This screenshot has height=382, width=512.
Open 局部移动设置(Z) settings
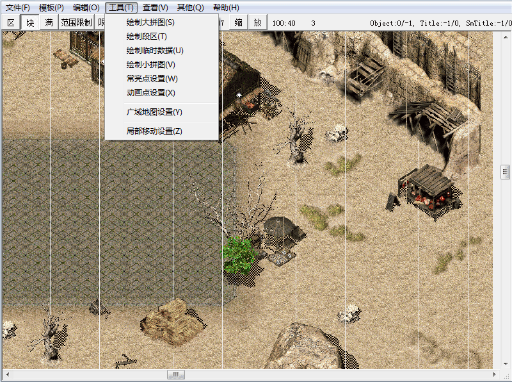(x=162, y=131)
